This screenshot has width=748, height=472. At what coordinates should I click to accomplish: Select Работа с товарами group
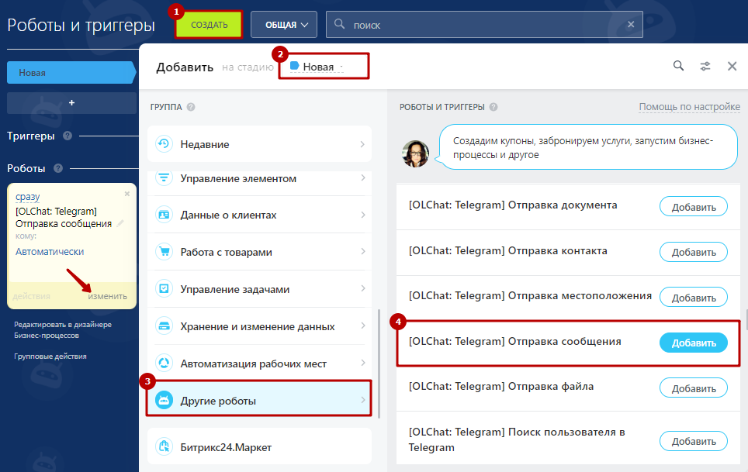coord(259,252)
